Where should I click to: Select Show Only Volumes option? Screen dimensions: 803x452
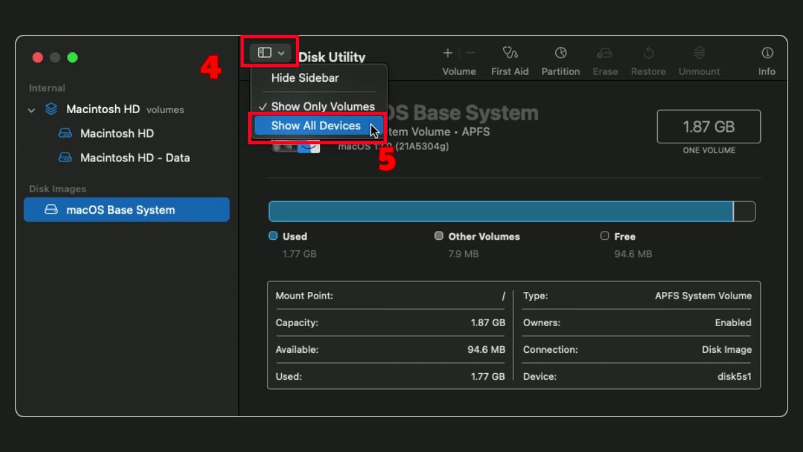pyautogui.click(x=317, y=106)
